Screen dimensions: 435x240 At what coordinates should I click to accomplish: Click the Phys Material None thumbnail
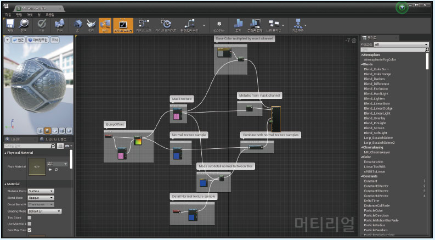tap(37, 166)
